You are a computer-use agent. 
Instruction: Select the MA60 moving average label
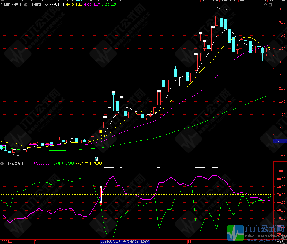pyautogui.click(x=109, y=5)
